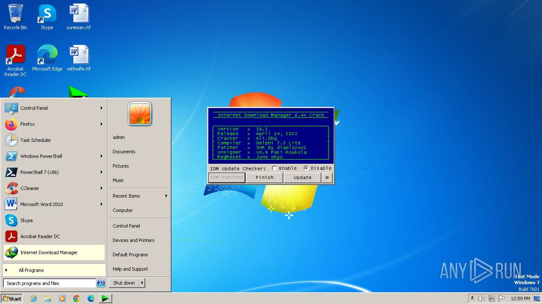Open Microsoft Word 2010 from Start menu

tap(54, 204)
